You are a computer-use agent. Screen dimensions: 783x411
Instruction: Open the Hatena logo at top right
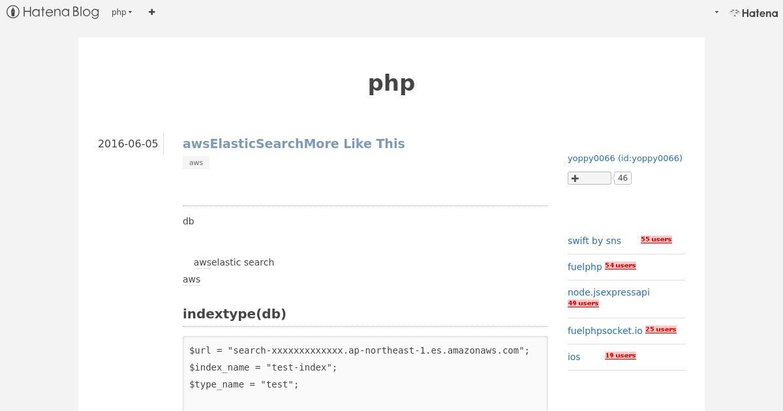754,12
